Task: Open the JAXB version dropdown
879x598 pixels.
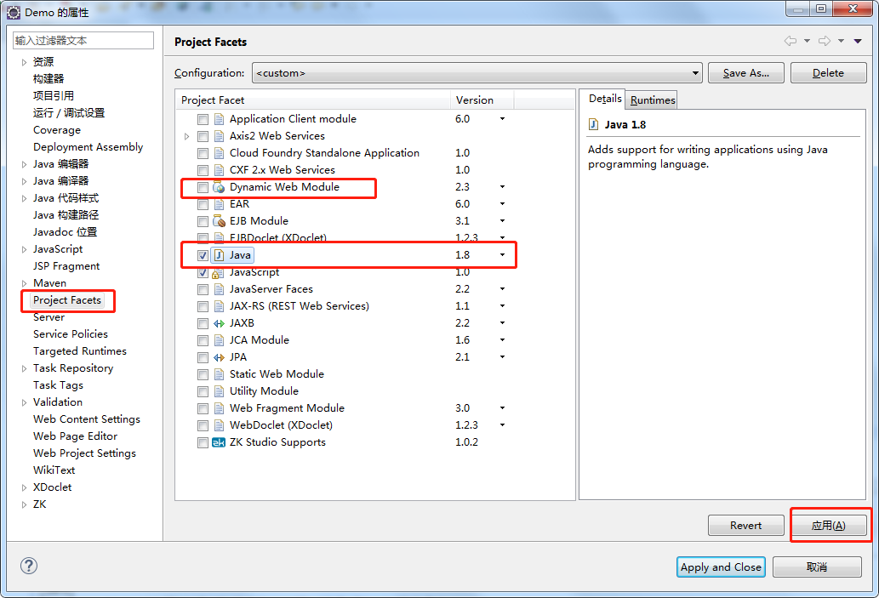Action: (x=502, y=323)
